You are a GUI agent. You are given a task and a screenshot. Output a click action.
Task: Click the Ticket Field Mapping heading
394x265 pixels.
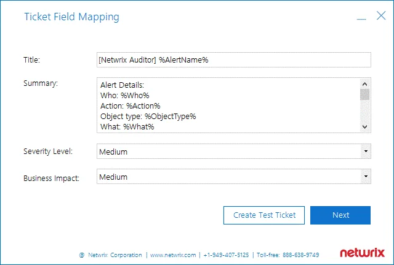coord(71,17)
